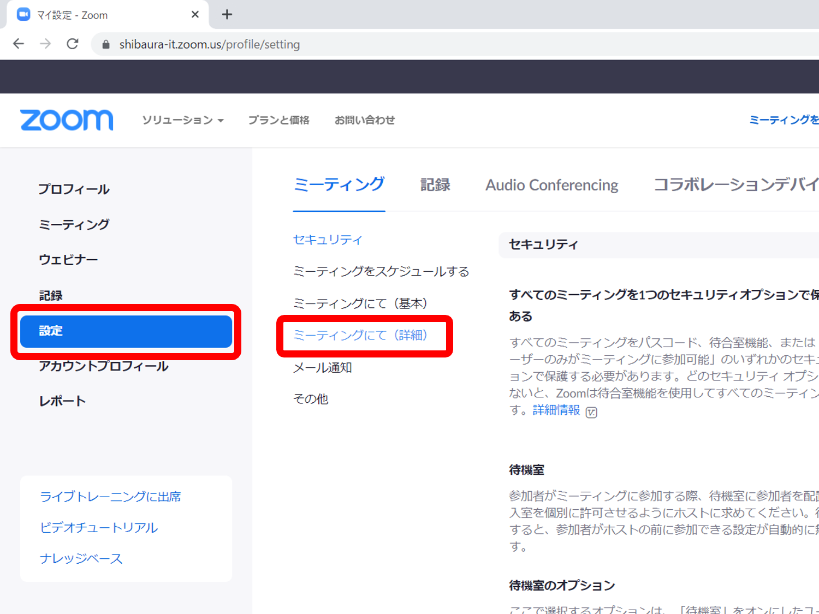Viewport: 819px width, 614px height.
Task: Open ミーティング in the left sidebar
Action: (x=74, y=224)
